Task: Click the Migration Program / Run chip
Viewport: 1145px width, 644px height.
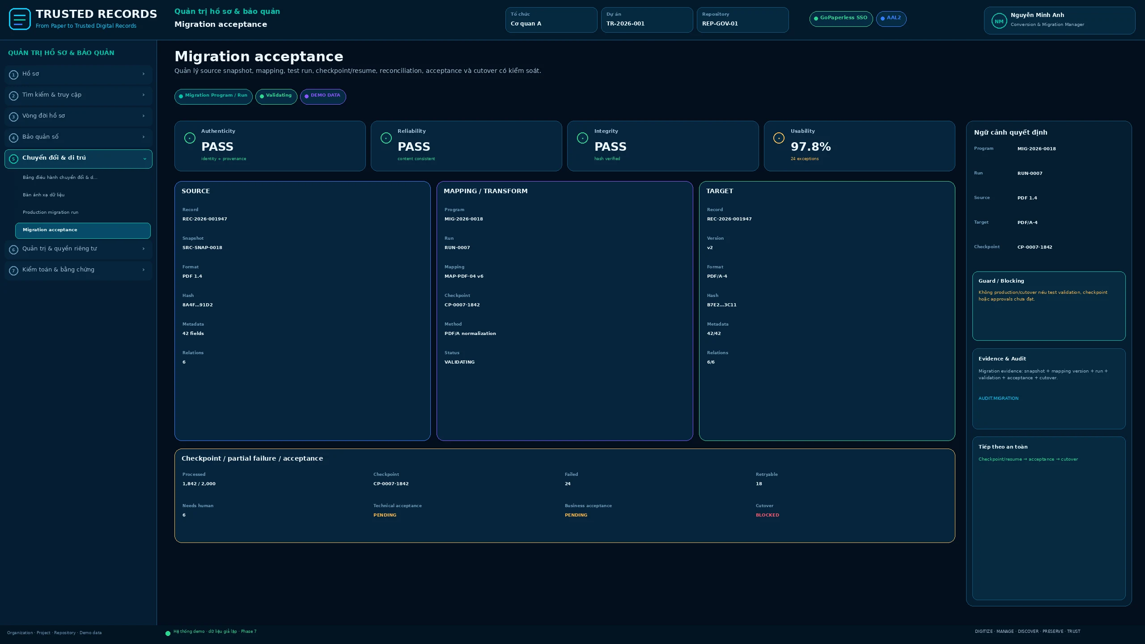Action: (213, 96)
